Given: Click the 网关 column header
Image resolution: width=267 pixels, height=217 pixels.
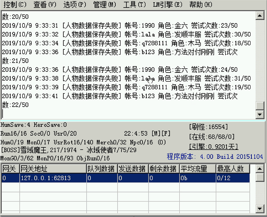Looking at the screenshot, I should tap(10, 169).
